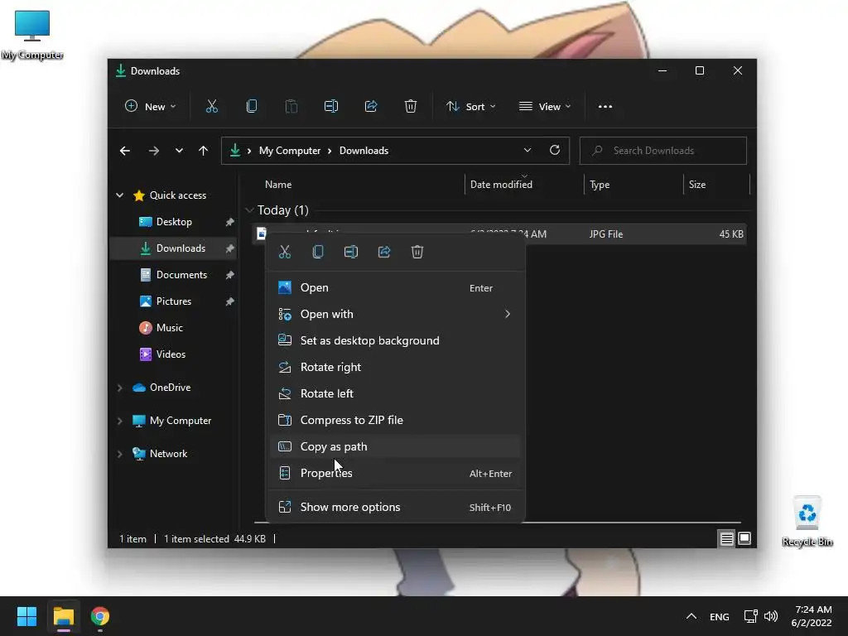Choose Open in the context menu
Screen dimensions: 848x636
click(395, 287)
